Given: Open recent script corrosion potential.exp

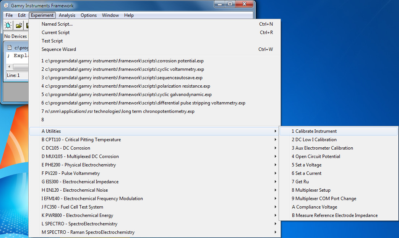Looking at the screenshot, I should click(x=155, y=61).
